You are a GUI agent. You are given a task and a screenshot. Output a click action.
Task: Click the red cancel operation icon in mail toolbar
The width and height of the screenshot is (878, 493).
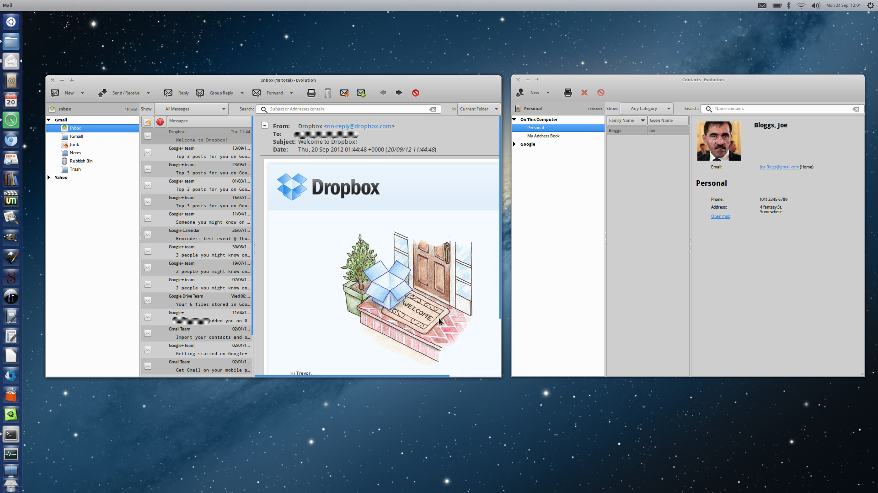[x=416, y=93]
